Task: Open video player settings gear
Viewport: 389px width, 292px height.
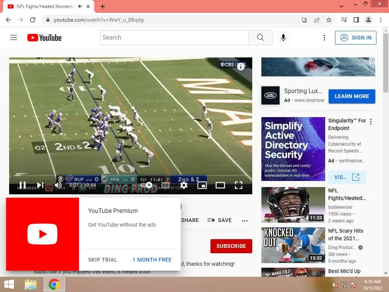Action: coord(184,185)
